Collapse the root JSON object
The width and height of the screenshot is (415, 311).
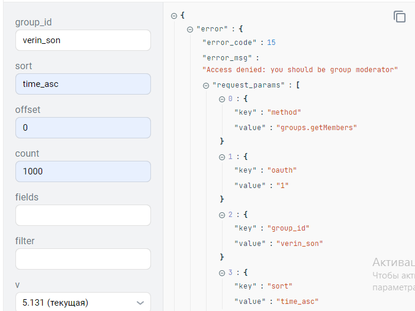coord(174,16)
